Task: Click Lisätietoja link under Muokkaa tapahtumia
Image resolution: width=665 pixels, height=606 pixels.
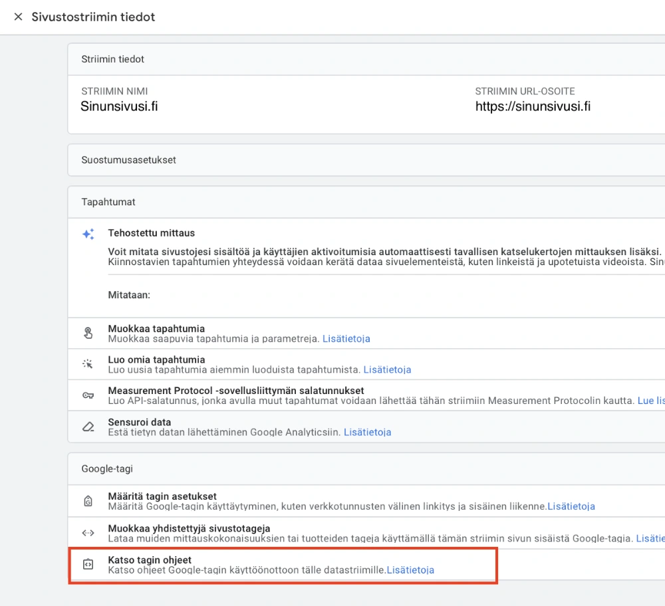Action: click(x=346, y=339)
